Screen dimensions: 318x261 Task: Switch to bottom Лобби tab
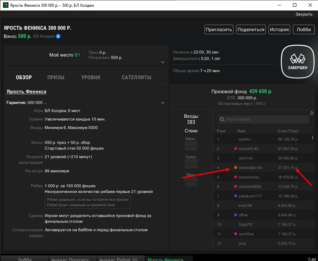point(25,259)
